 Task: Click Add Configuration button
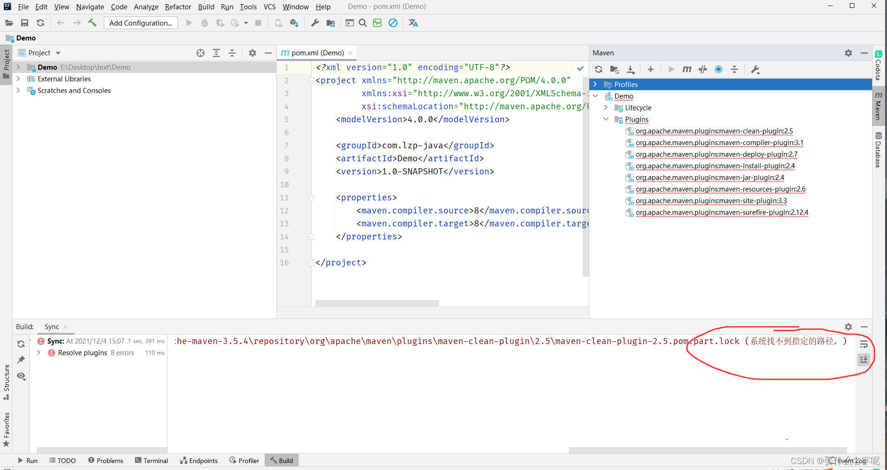[140, 23]
